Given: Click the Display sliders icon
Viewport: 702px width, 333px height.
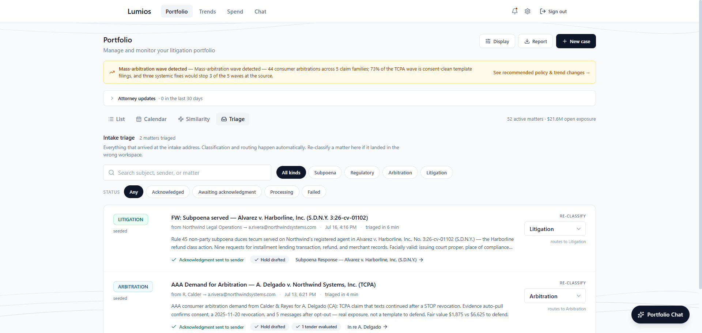Looking at the screenshot, I should (488, 41).
